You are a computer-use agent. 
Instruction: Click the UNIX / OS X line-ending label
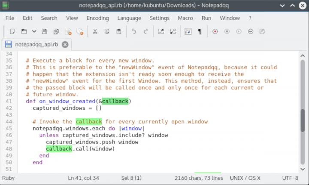coord(245,178)
